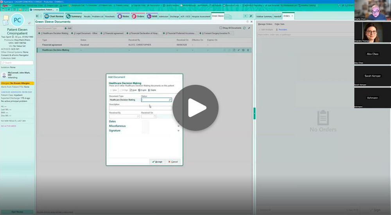Add a Financial Declaration of Hosp quick button
This screenshot has height=215, width=391.
point(142,33)
